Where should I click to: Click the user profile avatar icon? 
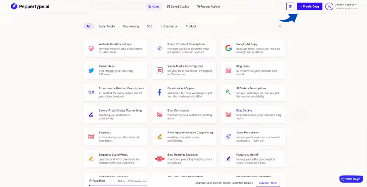[329, 6]
